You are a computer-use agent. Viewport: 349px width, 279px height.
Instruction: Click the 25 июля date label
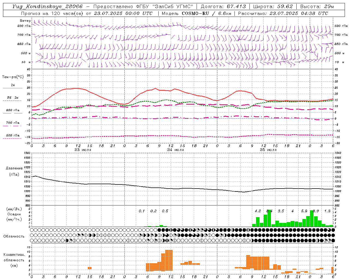point(268,150)
